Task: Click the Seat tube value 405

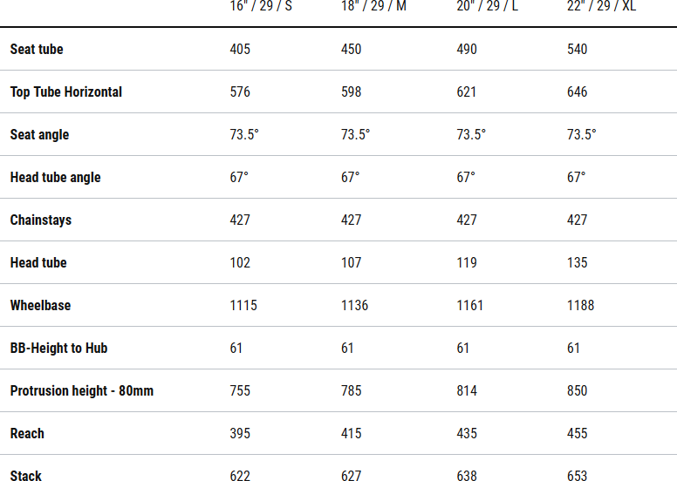Action: pyautogui.click(x=240, y=49)
